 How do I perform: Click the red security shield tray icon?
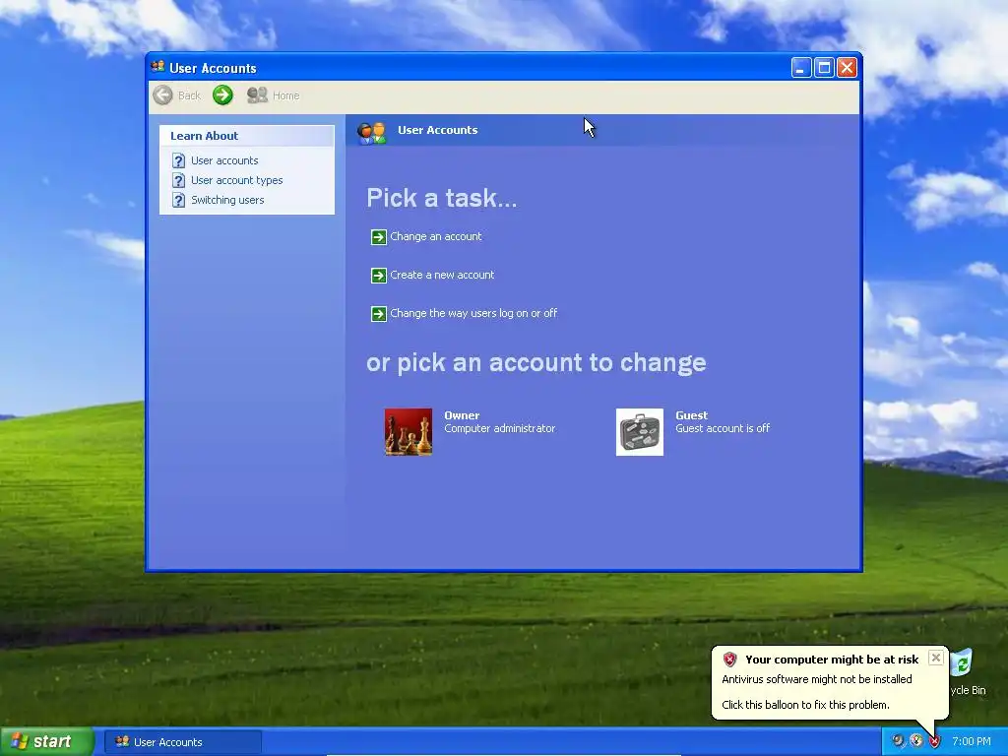click(934, 741)
